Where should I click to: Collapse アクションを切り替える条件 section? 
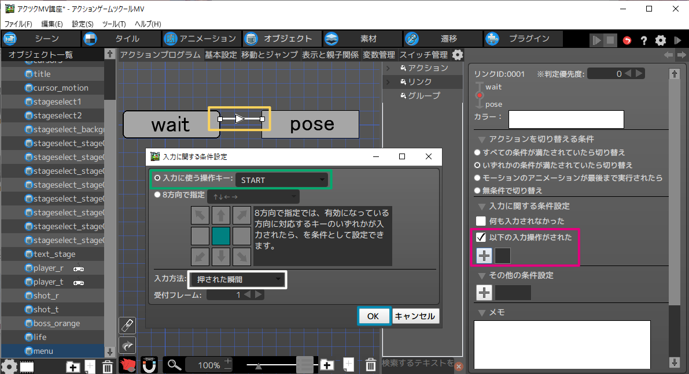tap(482, 140)
